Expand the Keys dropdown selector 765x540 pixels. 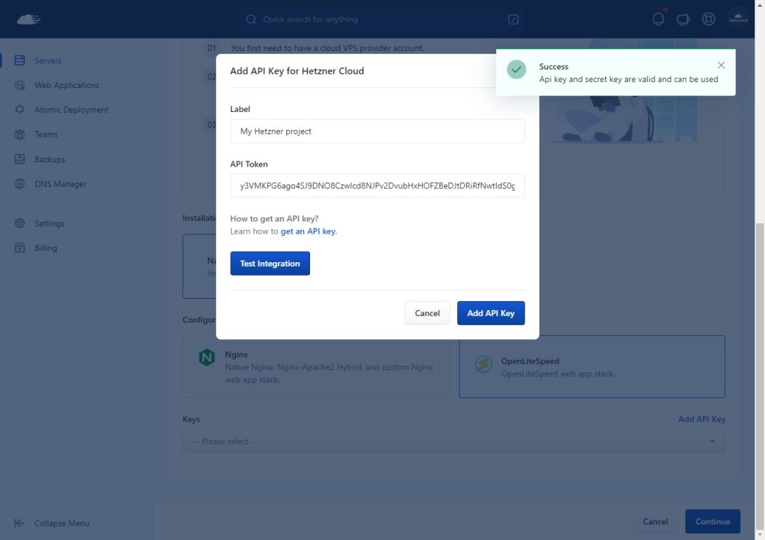[x=453, y=441]
